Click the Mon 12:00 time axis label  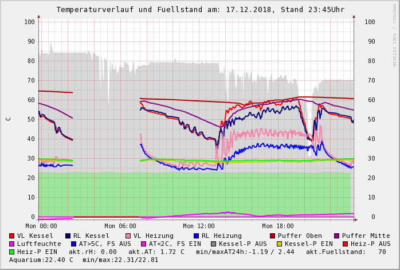tap(199, 226)
